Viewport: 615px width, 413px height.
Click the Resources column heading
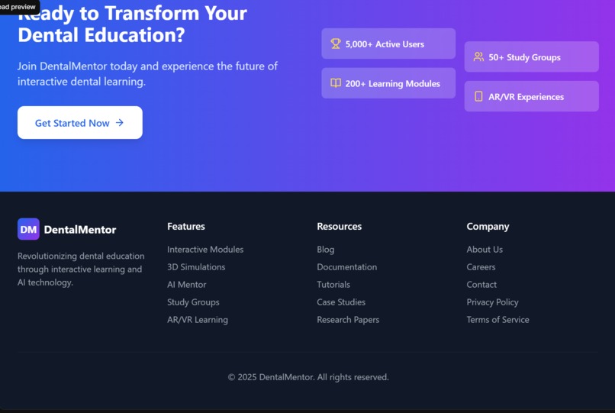point(340,227)
